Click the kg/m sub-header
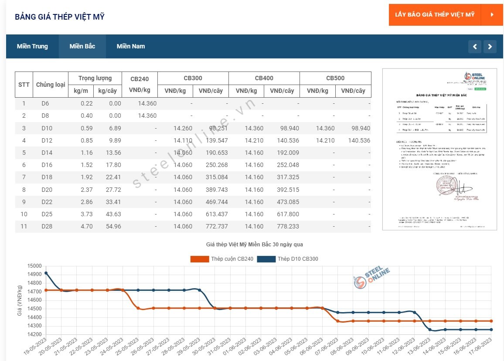This screenshot has height=361, width=504. pyautogui.click(x=81, y=91)
